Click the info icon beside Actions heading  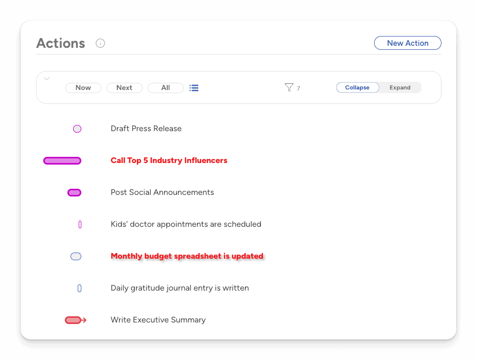point(100,43)
